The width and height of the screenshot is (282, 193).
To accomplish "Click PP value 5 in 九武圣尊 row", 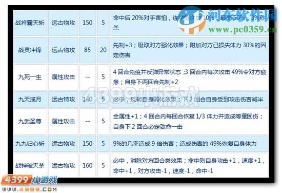I will click(x=103, y=121).
